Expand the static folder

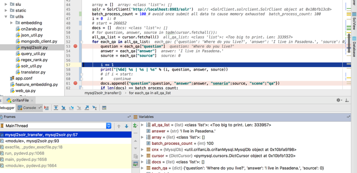[x=6, y=10]
